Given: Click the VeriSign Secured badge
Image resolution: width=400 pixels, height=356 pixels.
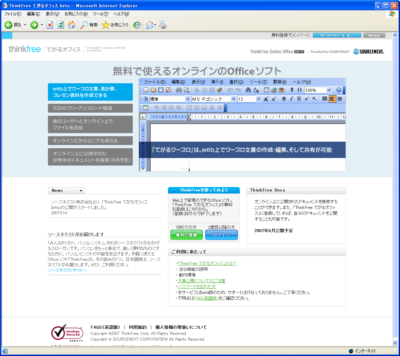Looking at the screenshot, I should pos(68,333).
